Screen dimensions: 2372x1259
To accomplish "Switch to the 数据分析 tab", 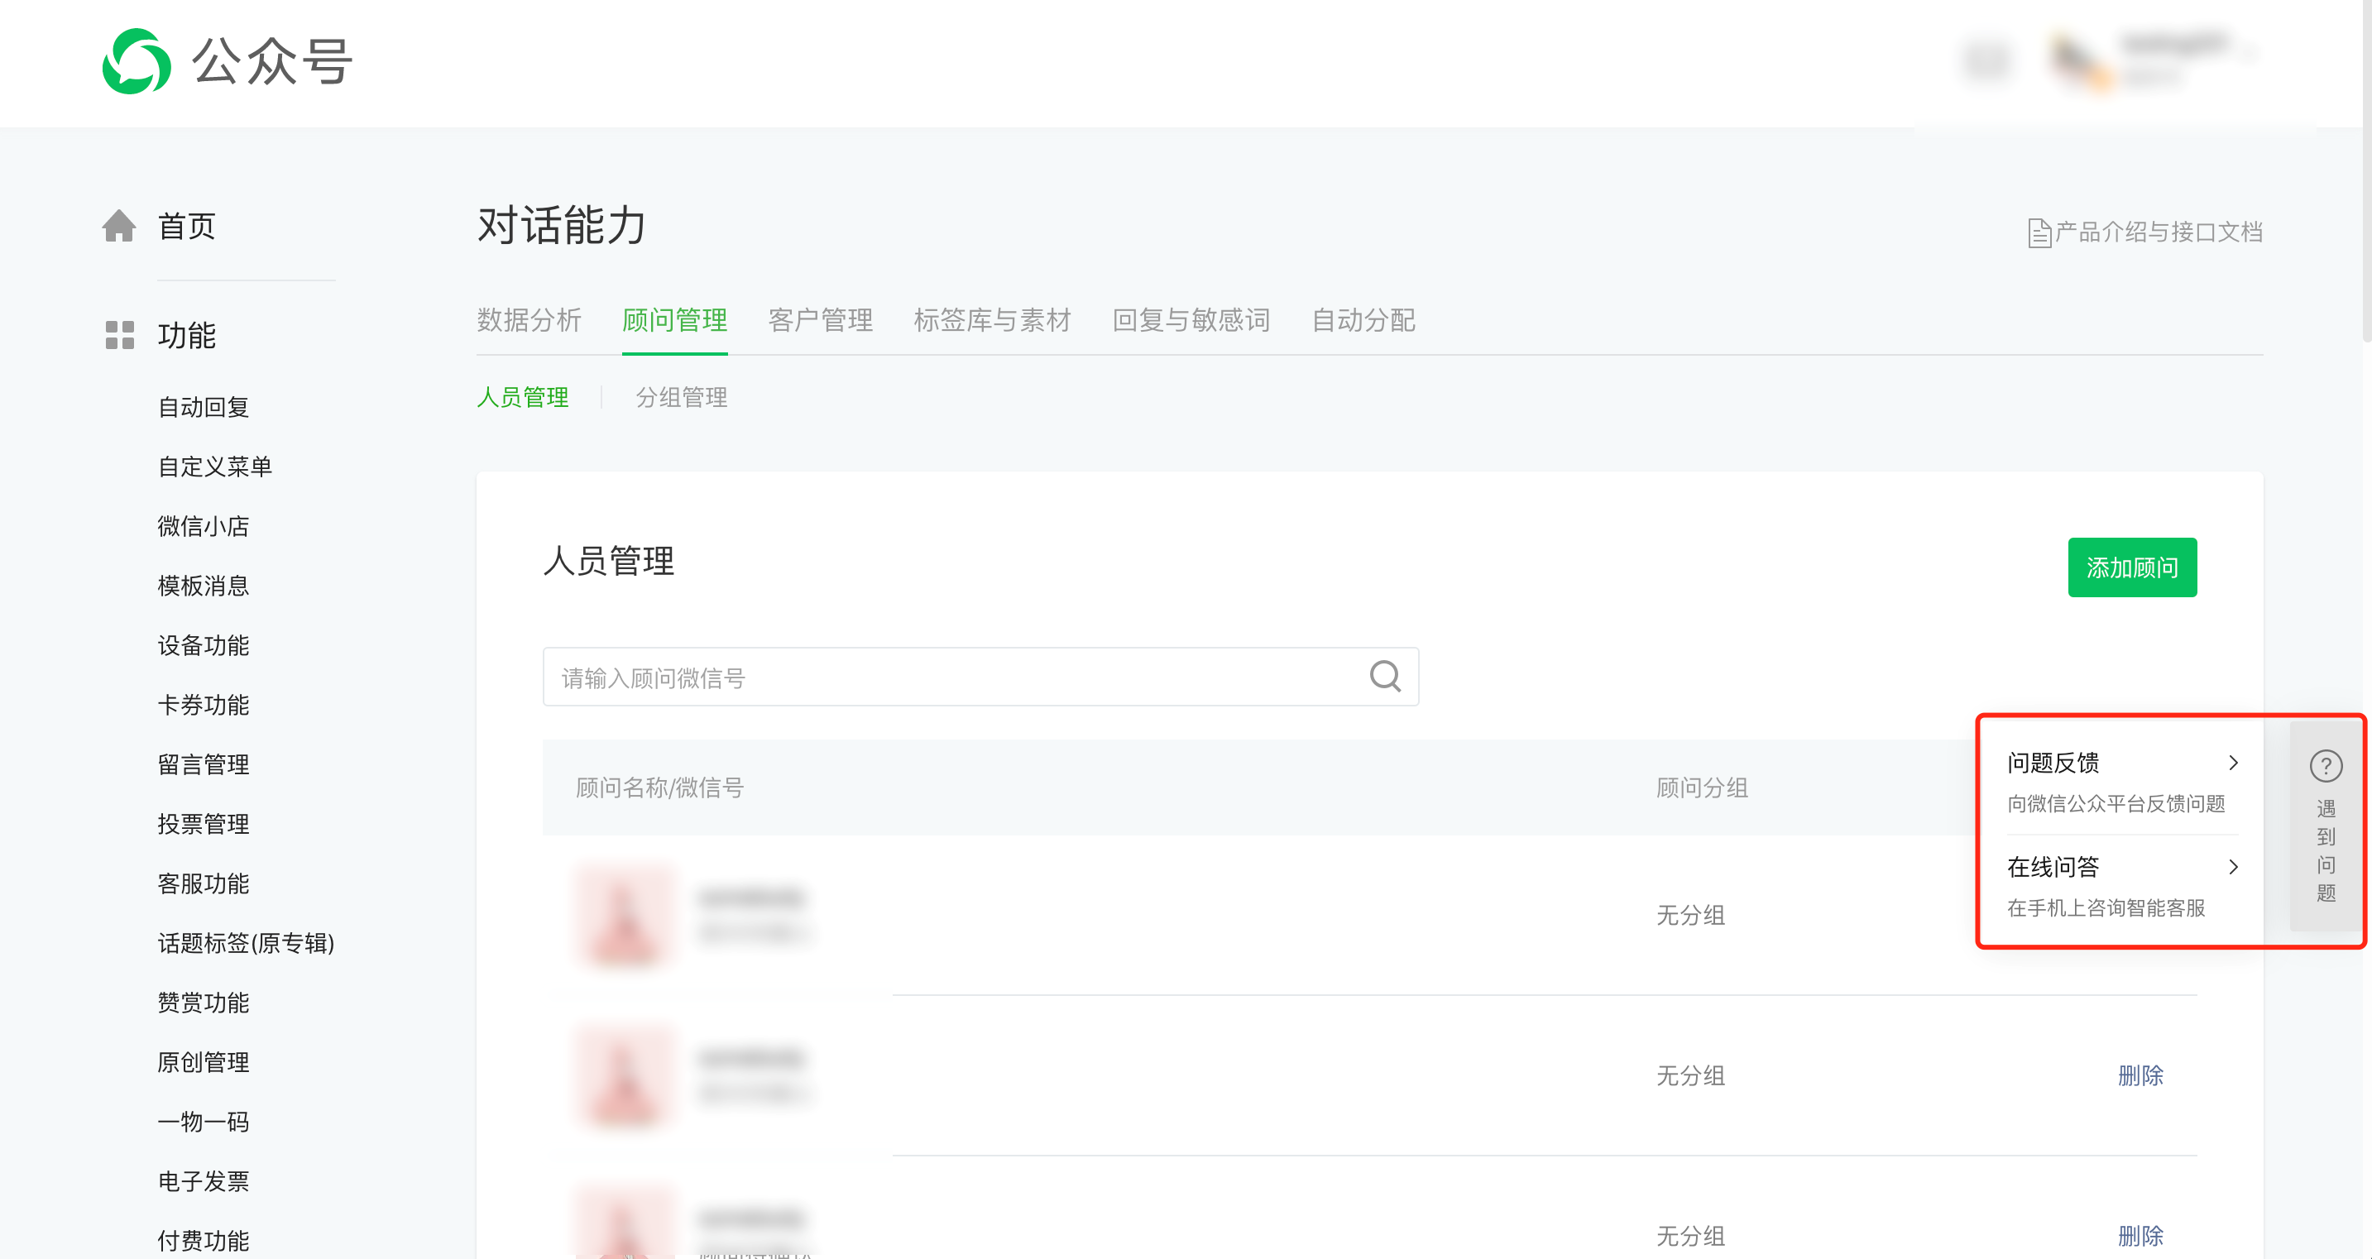I will (x=529, y=320).
